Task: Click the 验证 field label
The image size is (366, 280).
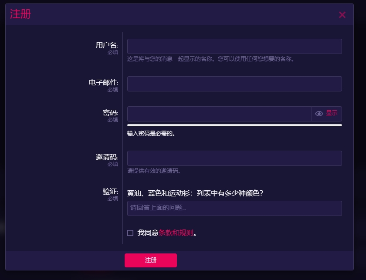Action: coord(110,191)
